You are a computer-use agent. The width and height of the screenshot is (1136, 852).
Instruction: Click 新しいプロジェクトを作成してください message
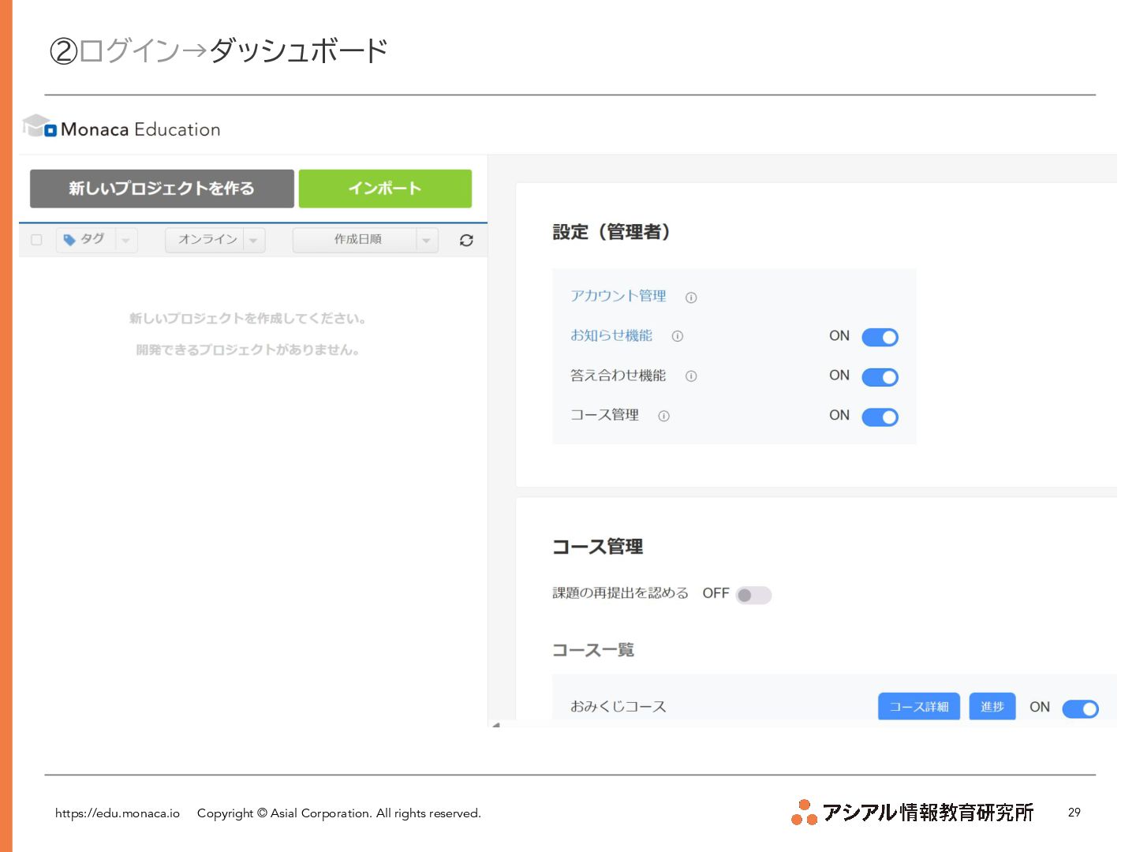coord(248,319)
